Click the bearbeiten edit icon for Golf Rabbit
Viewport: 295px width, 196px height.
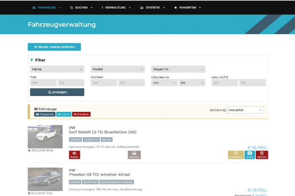[236, 155]
